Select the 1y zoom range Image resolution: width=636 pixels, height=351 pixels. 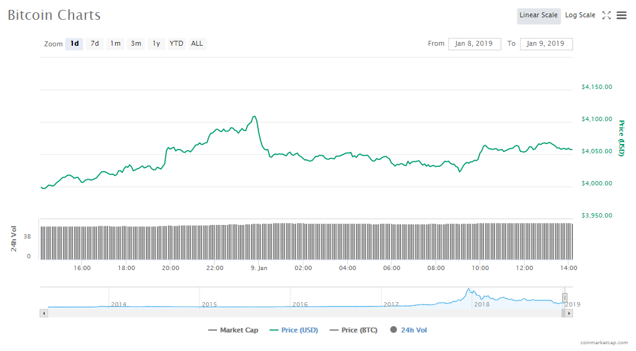click(x=156, y=44)
